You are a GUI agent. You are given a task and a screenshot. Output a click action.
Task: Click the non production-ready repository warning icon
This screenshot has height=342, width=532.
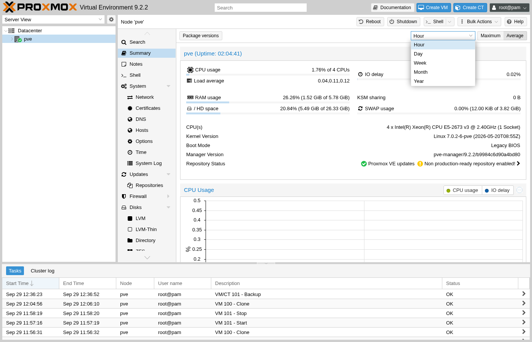[420, 164]
